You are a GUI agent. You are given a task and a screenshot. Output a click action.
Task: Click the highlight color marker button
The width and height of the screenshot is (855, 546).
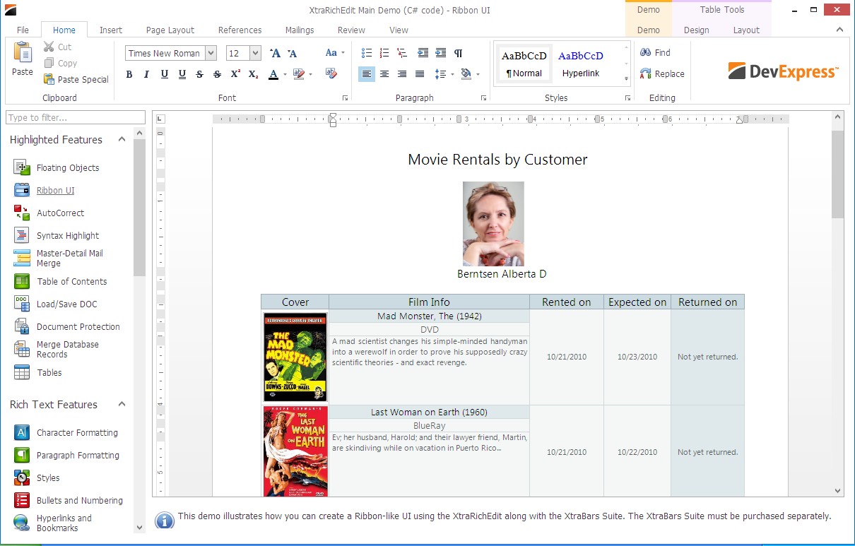point(299,74)
